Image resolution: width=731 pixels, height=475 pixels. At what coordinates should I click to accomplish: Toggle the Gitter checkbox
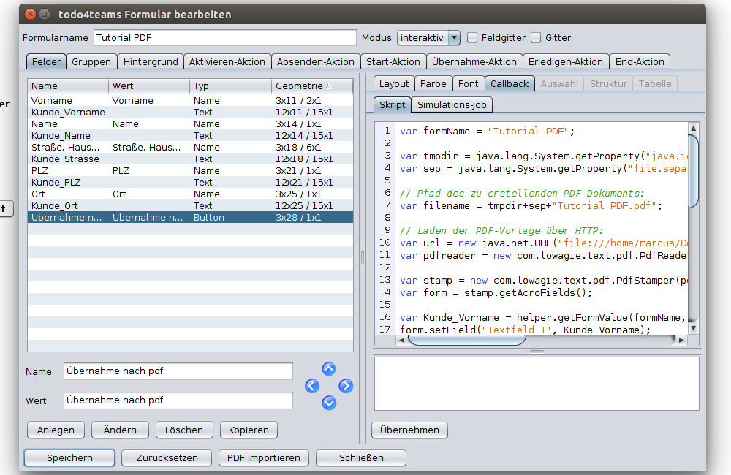point(536,38)
